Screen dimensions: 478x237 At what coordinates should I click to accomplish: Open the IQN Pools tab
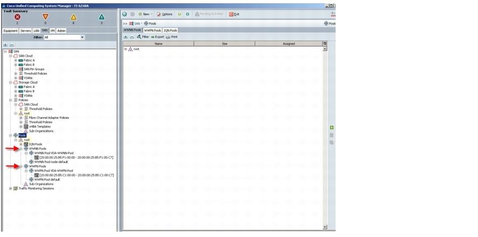tap(170, 30)
